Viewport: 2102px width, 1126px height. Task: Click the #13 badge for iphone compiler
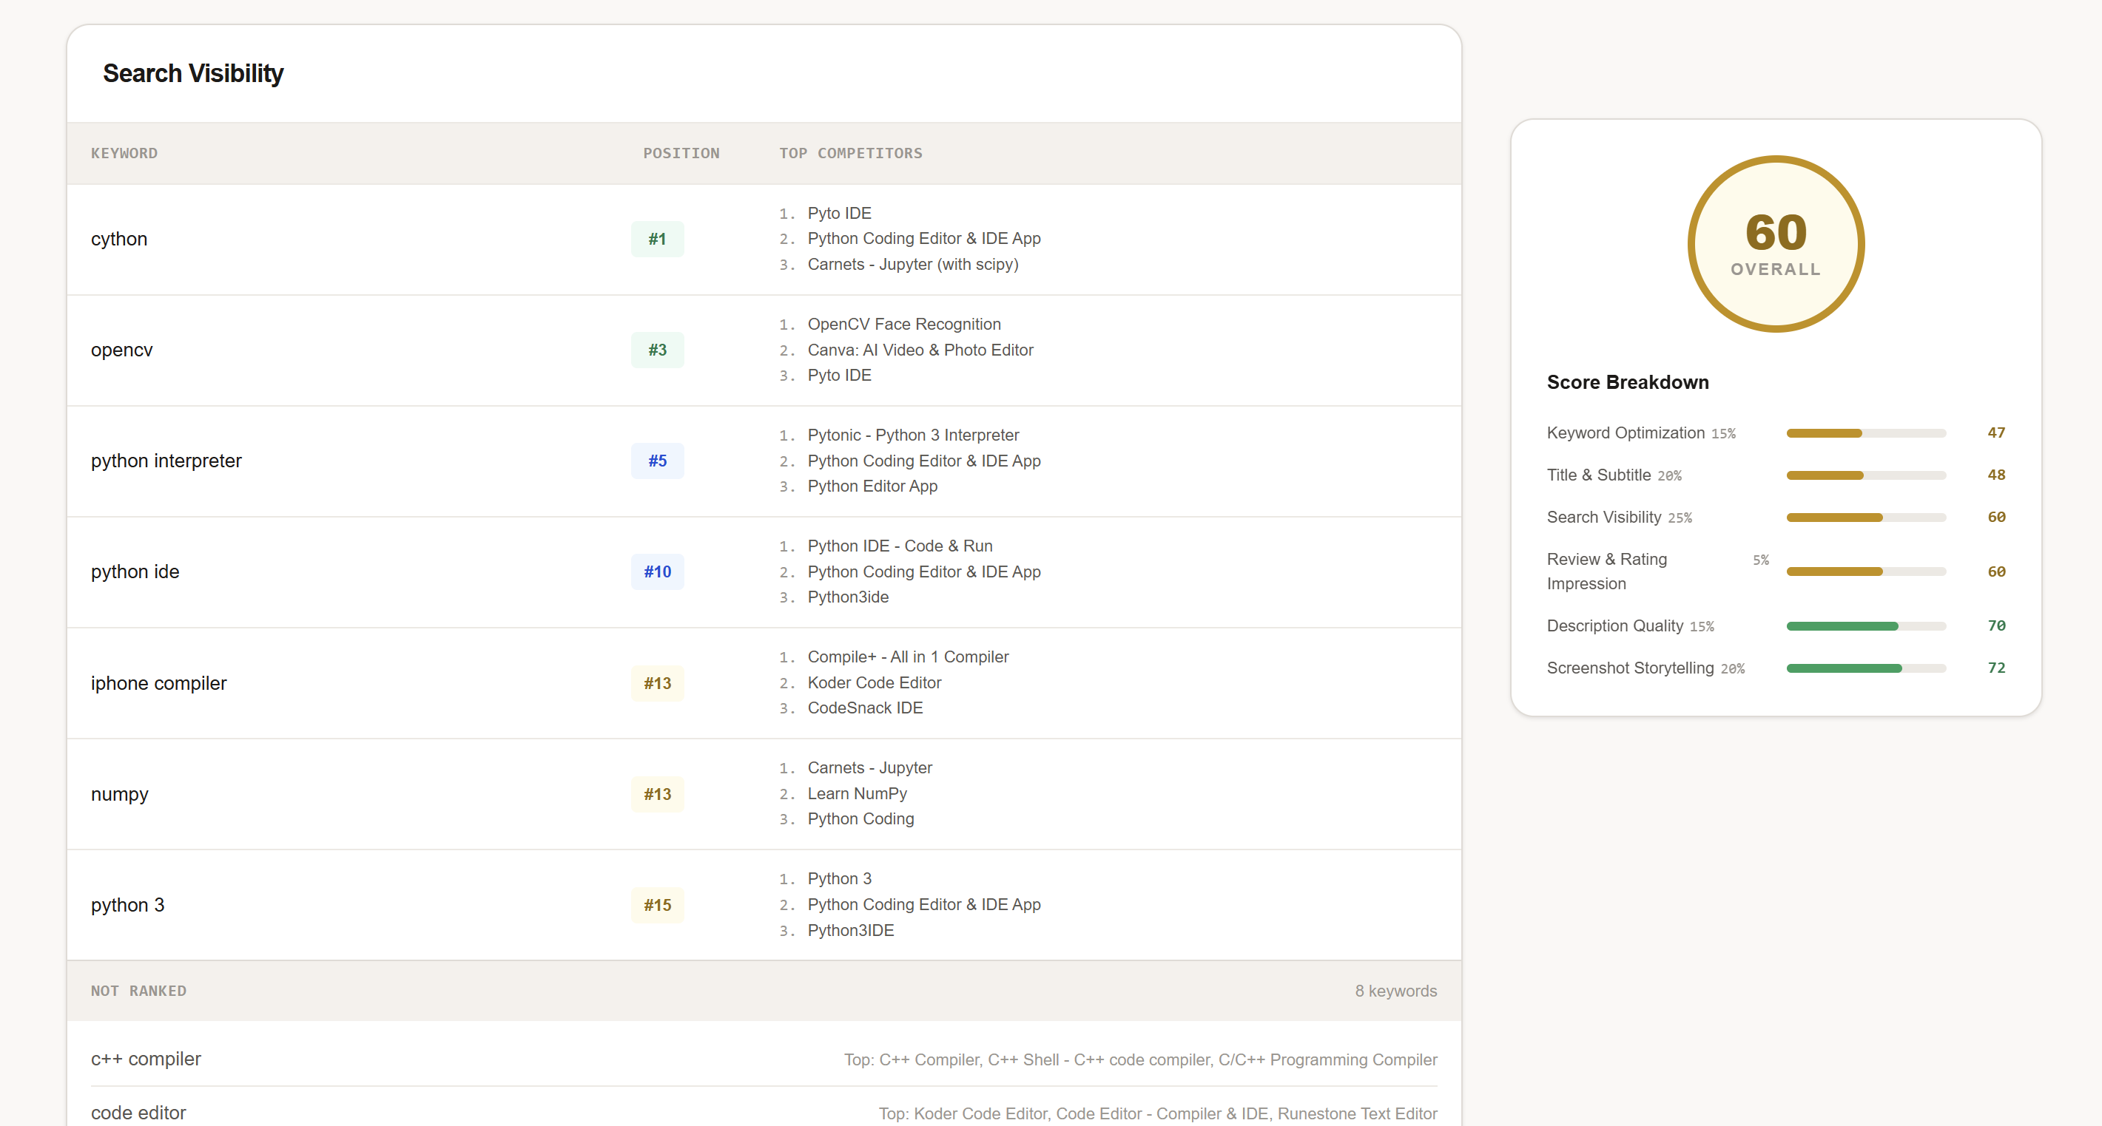657,683
